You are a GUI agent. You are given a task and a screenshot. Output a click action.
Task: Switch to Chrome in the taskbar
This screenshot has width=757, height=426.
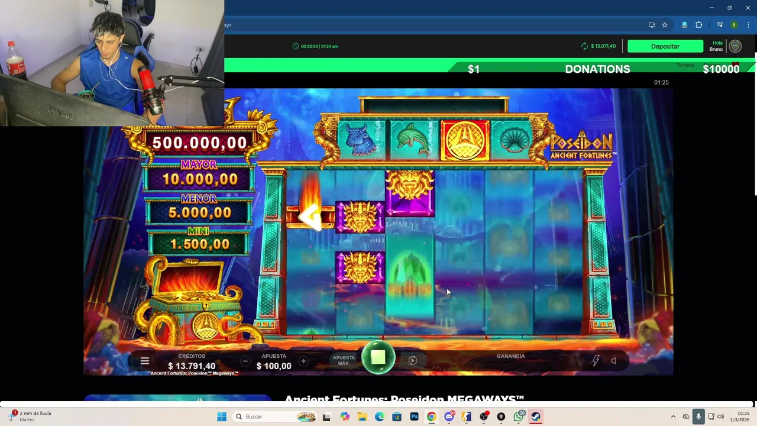pyautogui.click(x=431, y=417)
